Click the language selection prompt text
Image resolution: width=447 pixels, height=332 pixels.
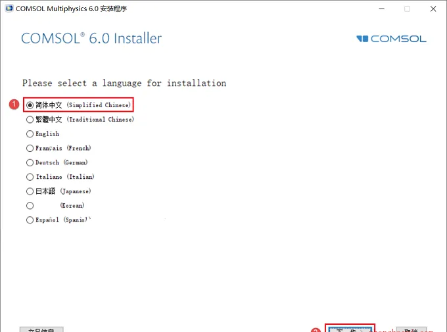124,83
